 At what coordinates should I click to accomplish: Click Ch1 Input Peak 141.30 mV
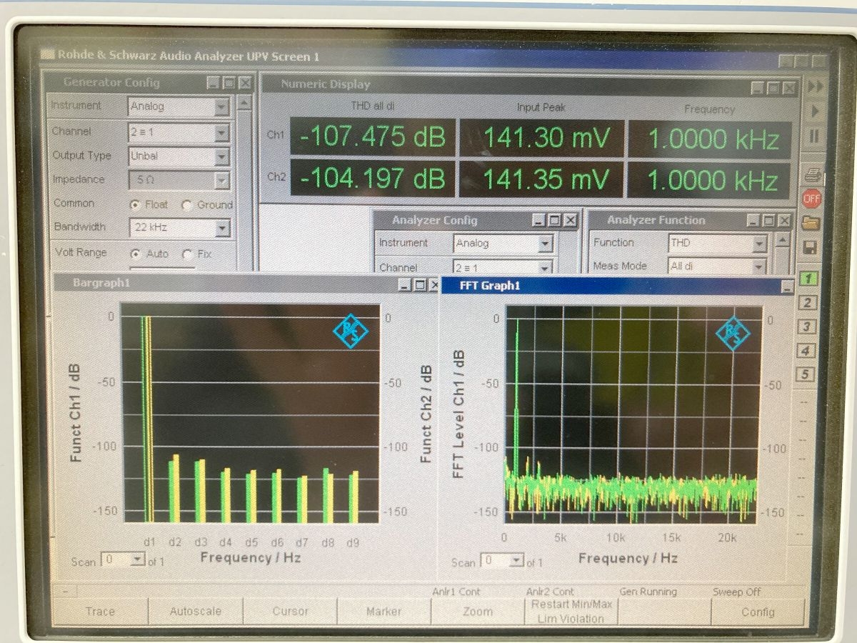tap(541, 138)
